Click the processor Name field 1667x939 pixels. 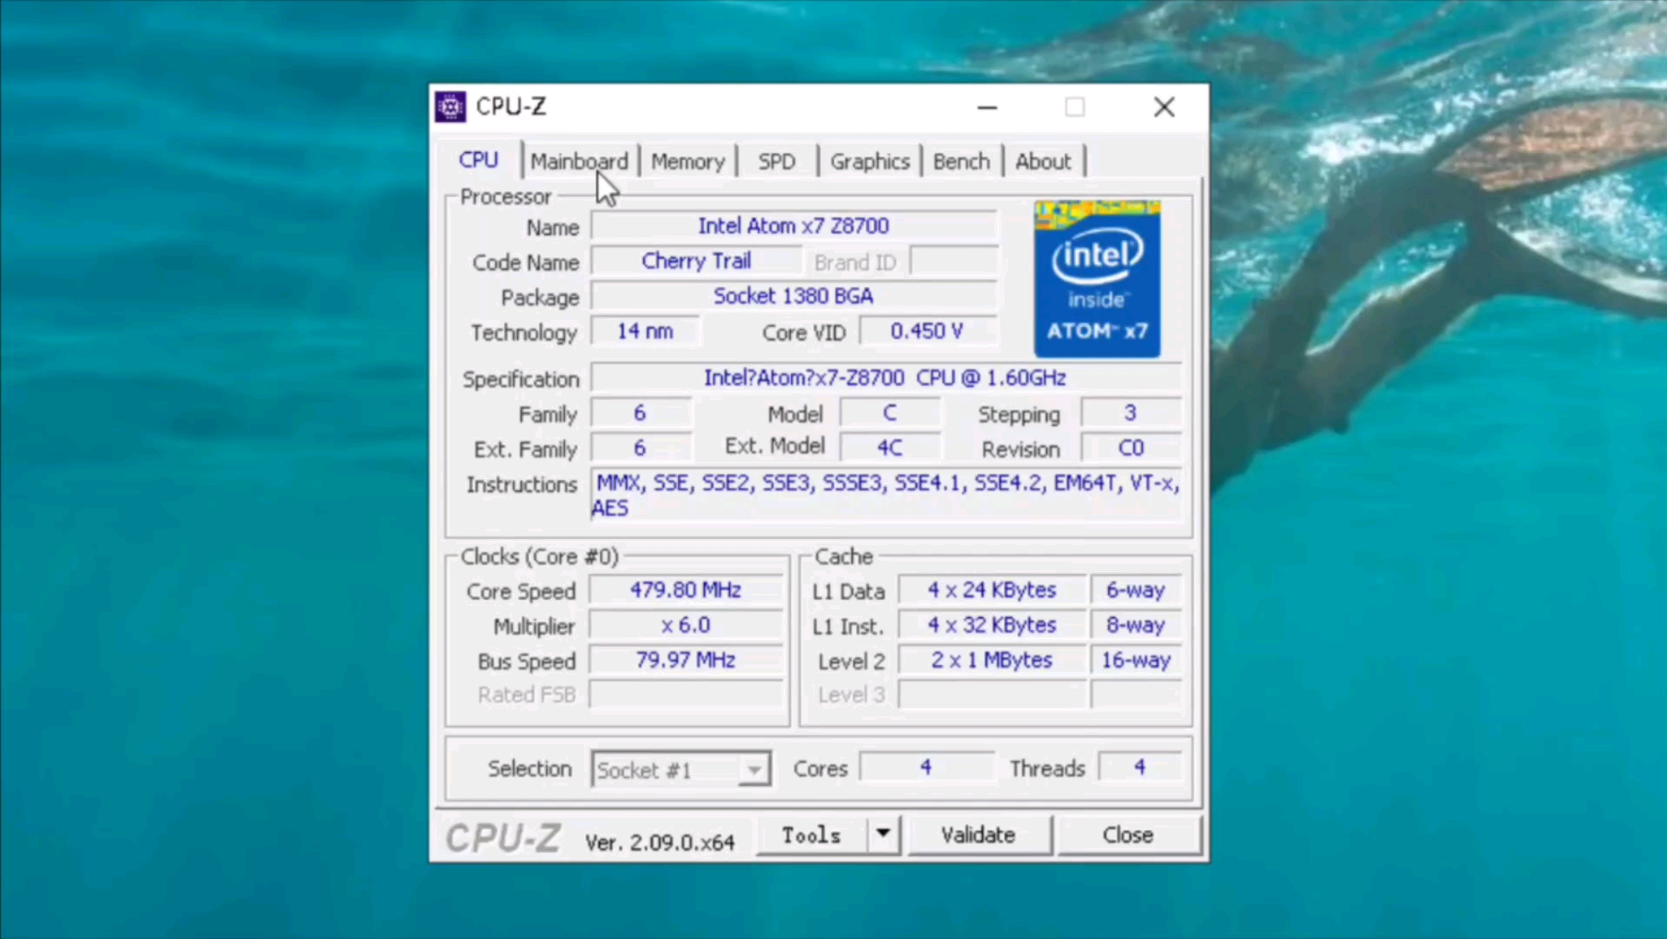[793, 226]
